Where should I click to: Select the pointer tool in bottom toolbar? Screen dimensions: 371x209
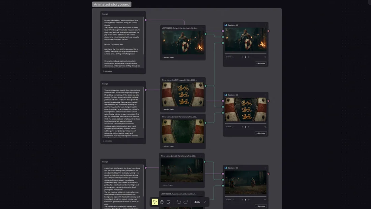pyautogui.click(x=155, y=202)
